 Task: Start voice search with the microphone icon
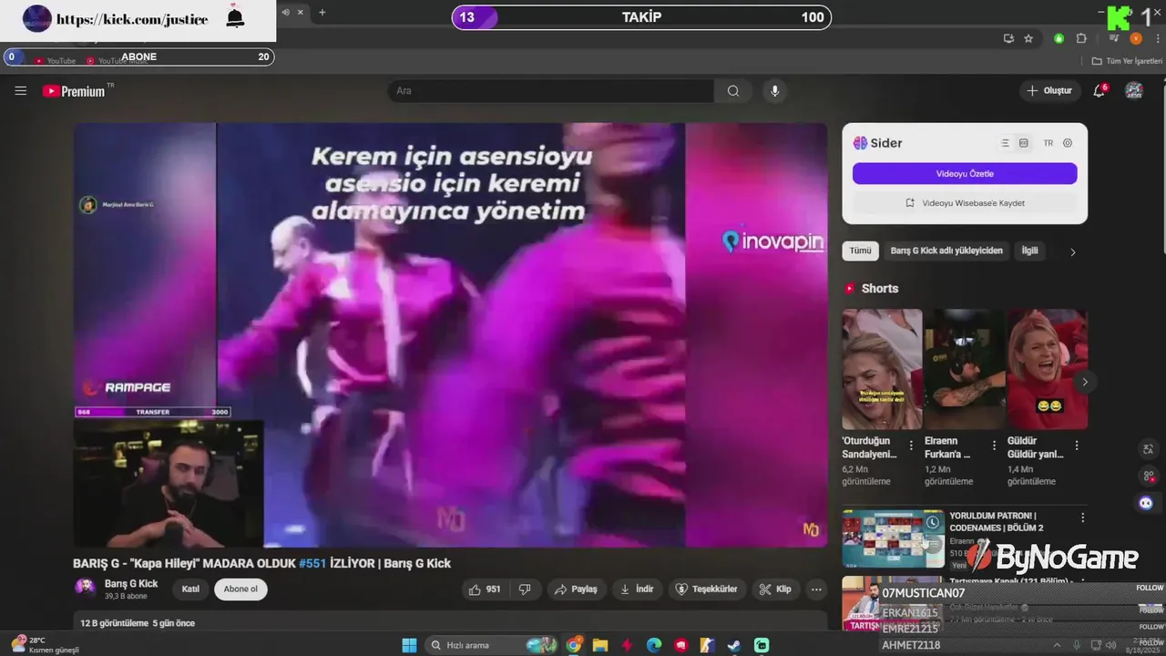coord(775,91)
